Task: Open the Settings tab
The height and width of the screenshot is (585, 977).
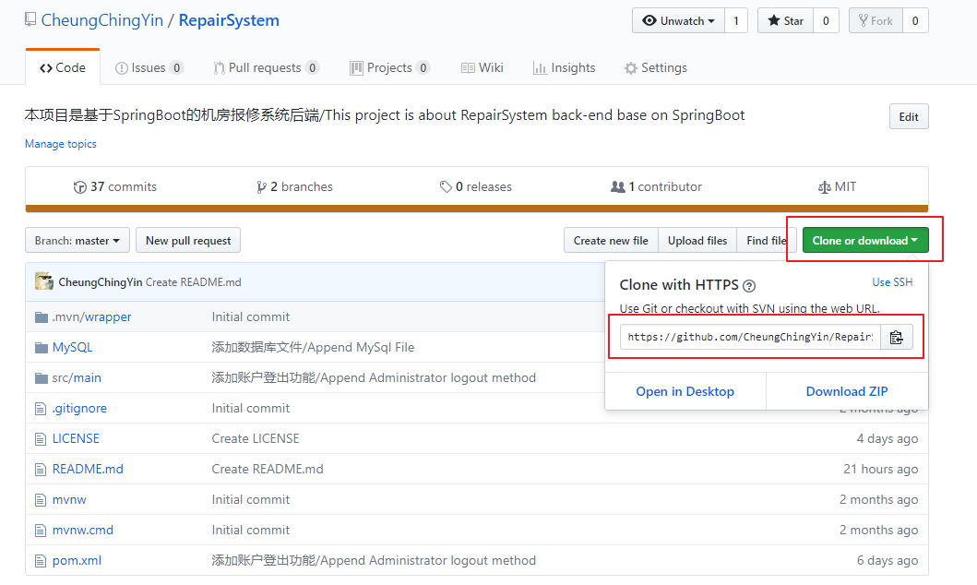Action: pyautogui.click(x=656, y=67)
